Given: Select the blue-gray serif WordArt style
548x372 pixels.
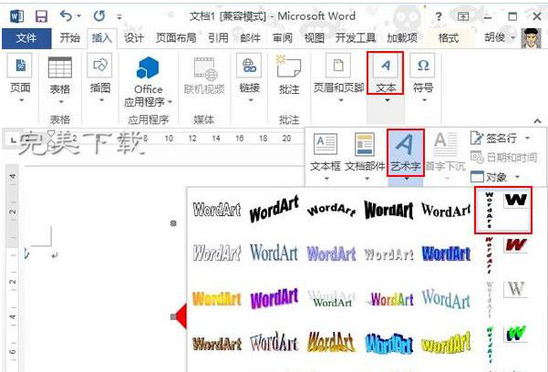Looking at the screenshot, I should [274, 253].
